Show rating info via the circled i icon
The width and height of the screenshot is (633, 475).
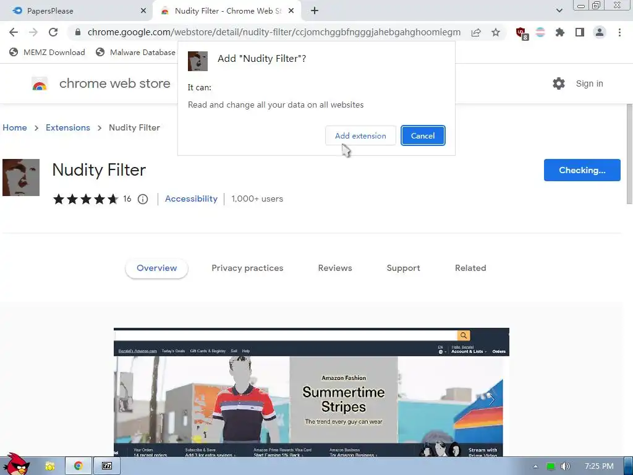pos(143,199)
